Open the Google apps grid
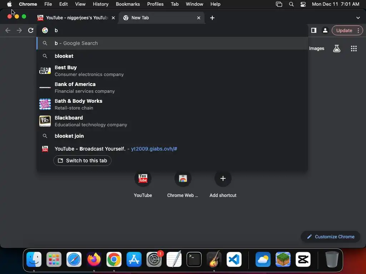Viewport: 366px width, 274px height. pos(353,49)
